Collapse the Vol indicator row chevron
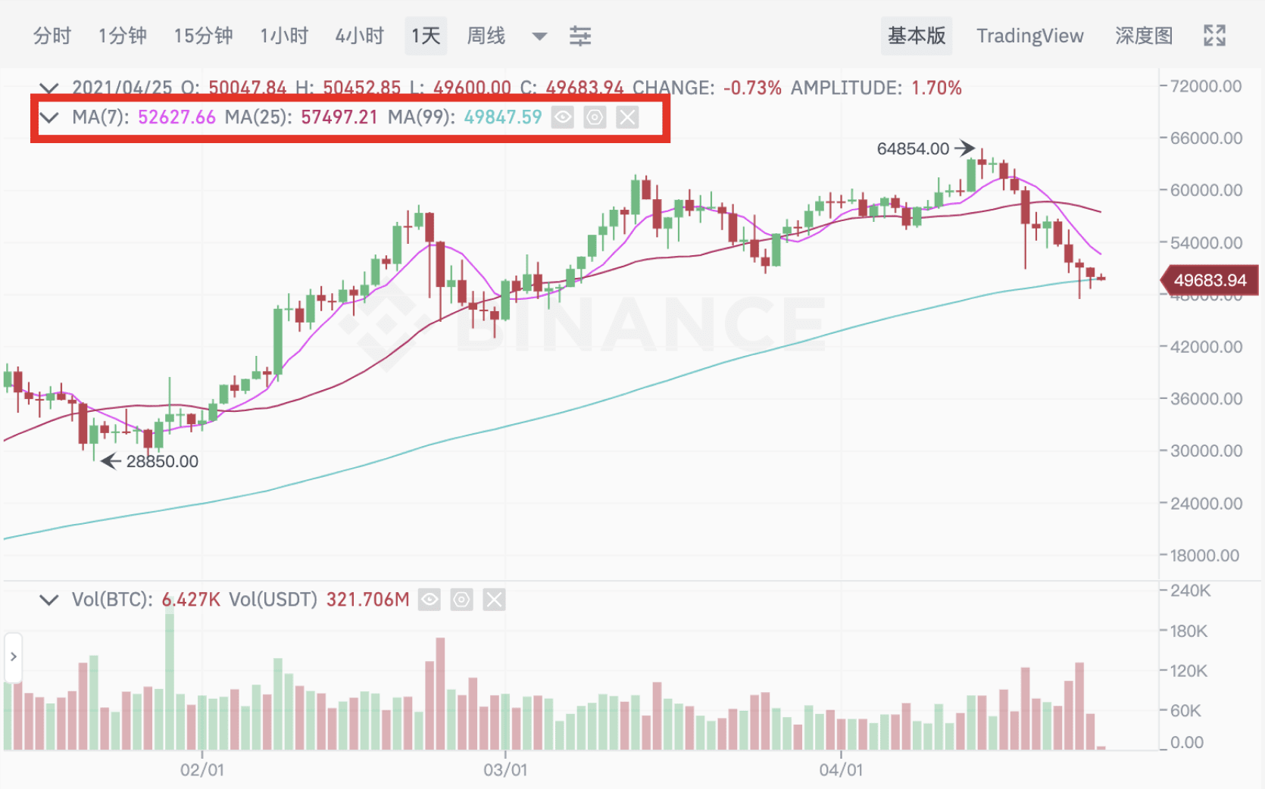The height and width of the screenshot is (789, 1265). click(x=48, y=600)
